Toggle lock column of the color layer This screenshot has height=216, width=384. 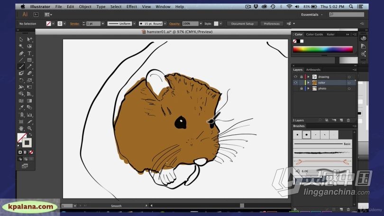[302, 83]
